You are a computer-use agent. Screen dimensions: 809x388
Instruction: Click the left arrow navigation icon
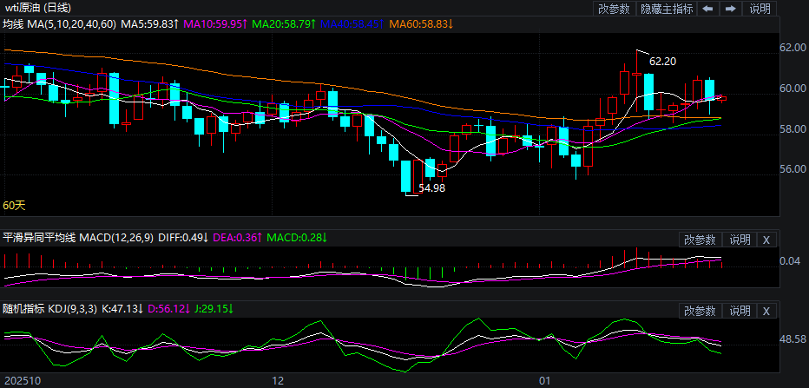[x=708, y=9]
